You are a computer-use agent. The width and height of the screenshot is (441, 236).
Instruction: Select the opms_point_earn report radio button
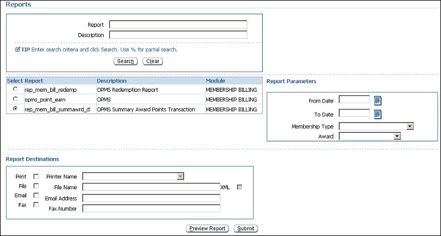point(15,99)
